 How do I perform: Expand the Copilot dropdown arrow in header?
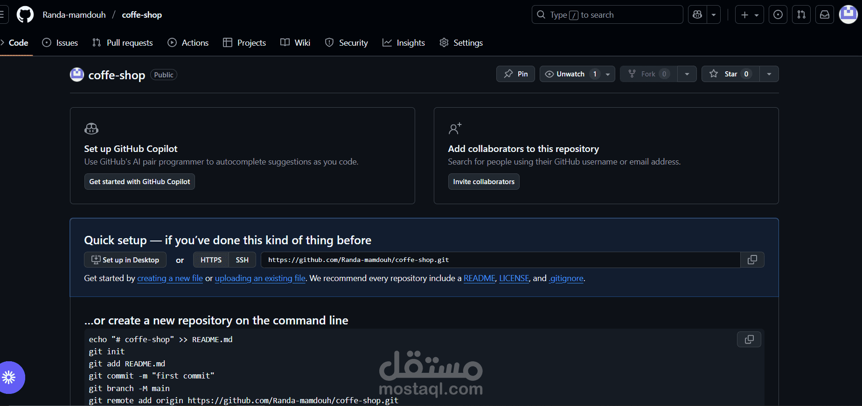tap(714, 15)
